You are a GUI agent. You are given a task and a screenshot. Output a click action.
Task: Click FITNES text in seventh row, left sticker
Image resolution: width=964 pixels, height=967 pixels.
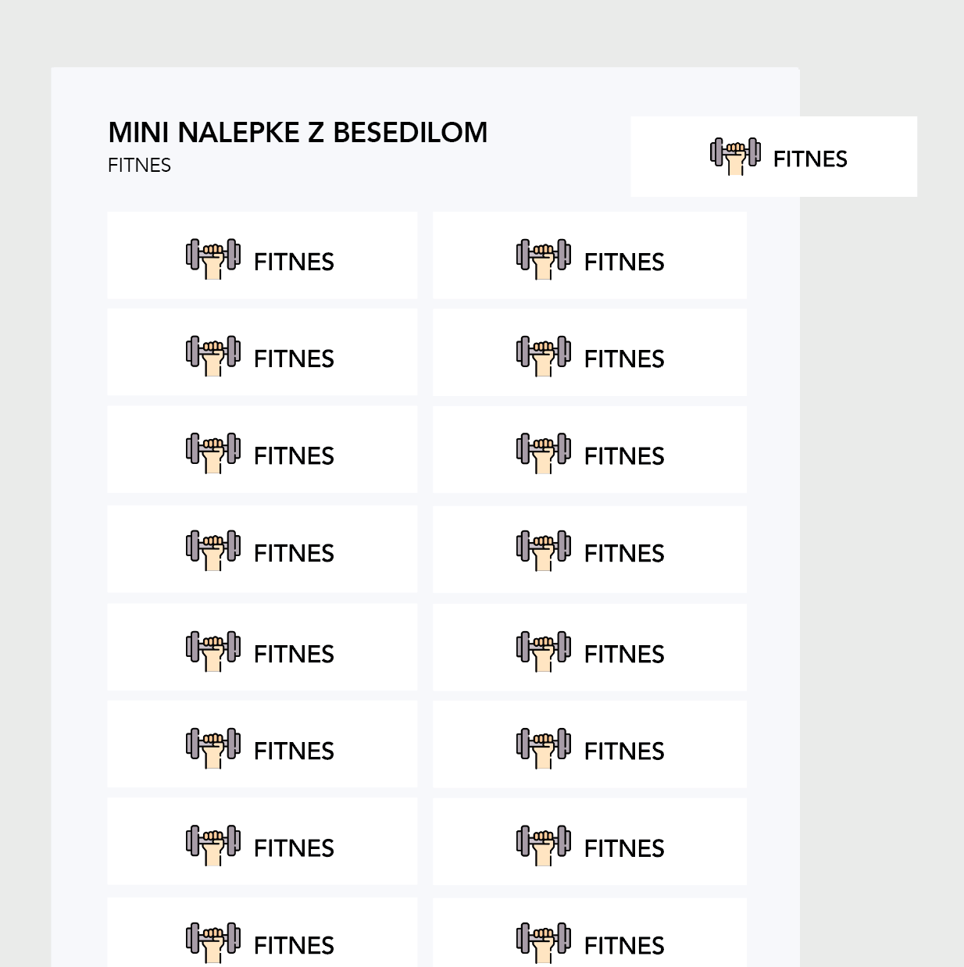tap(294, 848)
